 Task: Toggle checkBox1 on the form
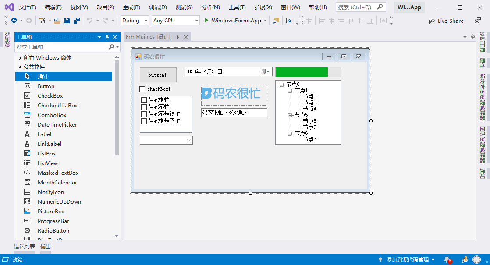coord(142,89)
